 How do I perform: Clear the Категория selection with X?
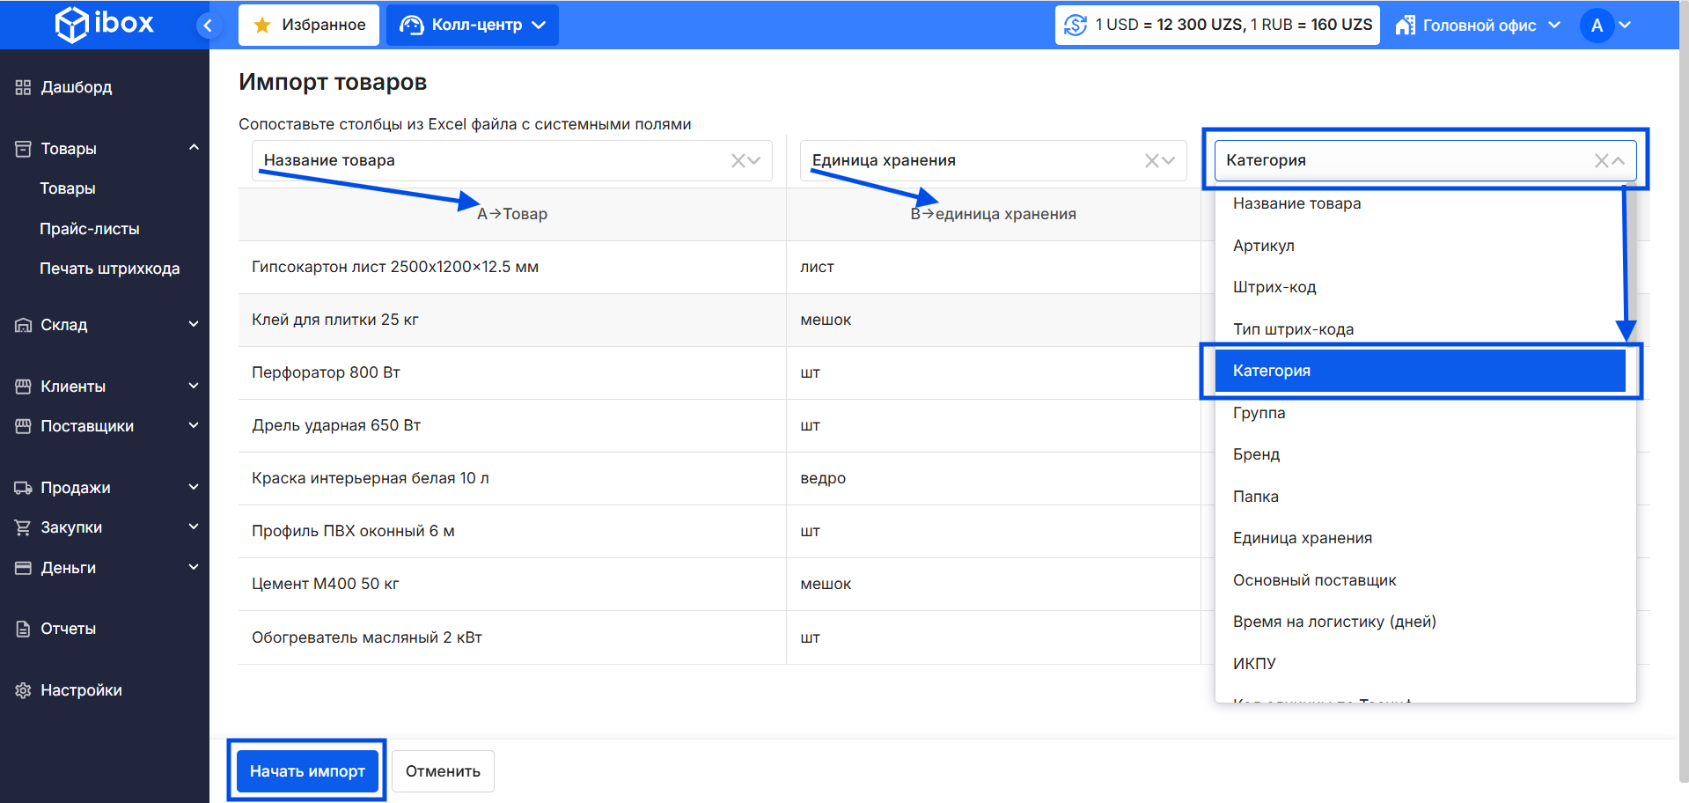1601,160
